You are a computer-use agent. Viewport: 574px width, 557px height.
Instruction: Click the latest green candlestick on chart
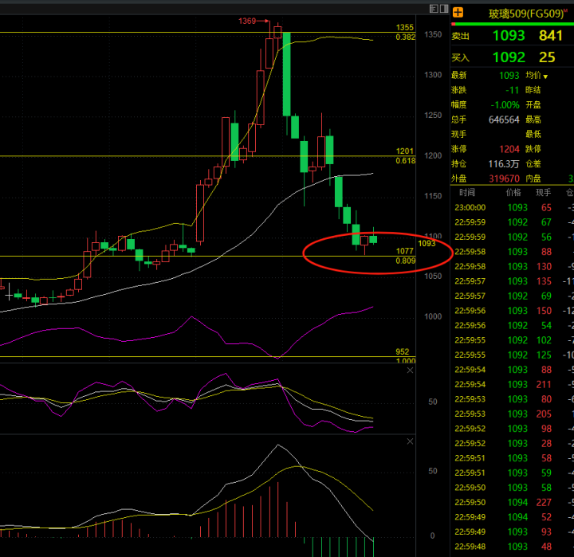373,239
